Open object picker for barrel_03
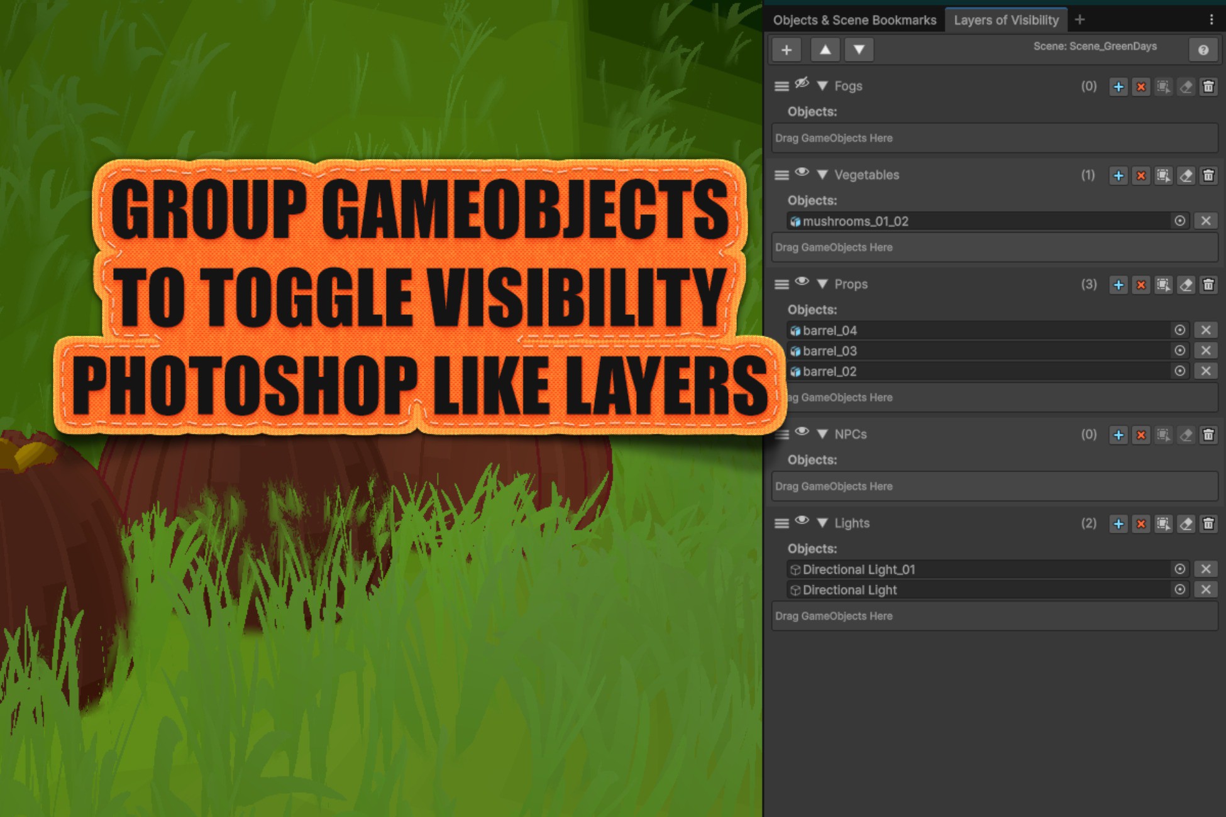The width and height of the screenshot is (1226, 817). point(1179,351)
